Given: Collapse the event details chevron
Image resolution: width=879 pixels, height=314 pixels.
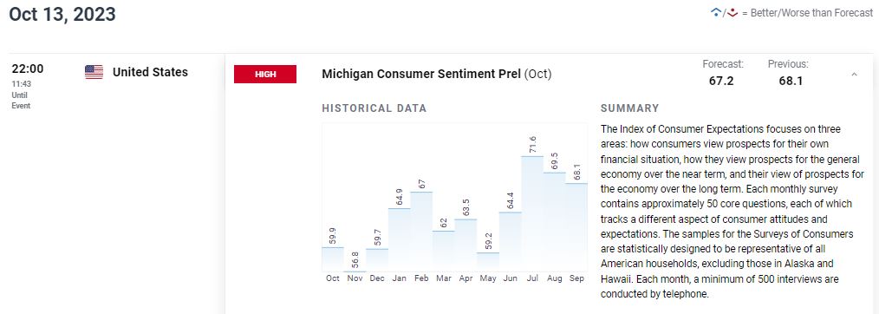Looking at the screenshot, I should tap(855, 74).
